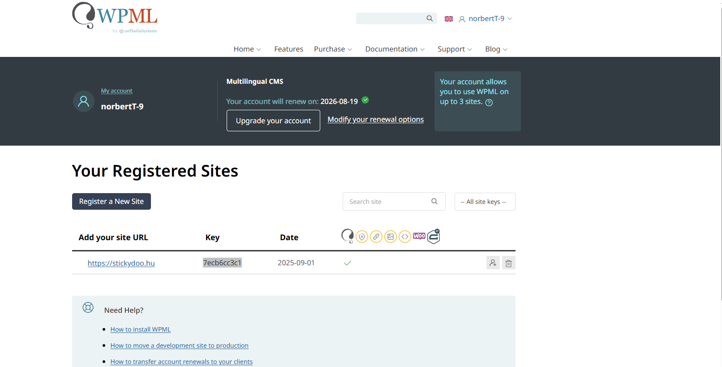Viewport: 722px width, 367px height.
Task: Click the WooCommerce column icon
Action: pos(419,236)
